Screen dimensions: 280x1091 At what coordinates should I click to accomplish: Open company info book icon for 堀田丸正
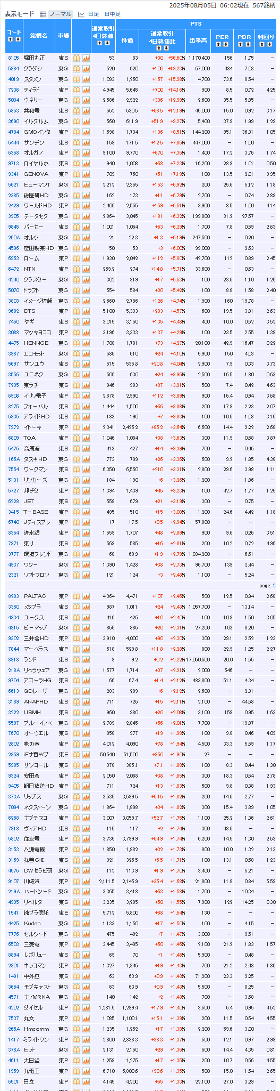coord(76,58)
